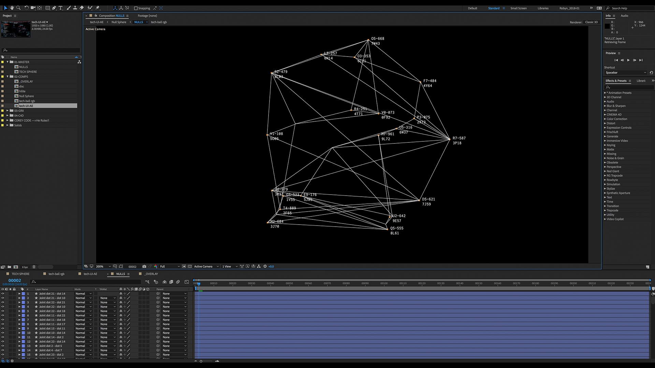Enable the Snapping checkbox
The image size is (655, 368).
click(x=136, y=8)
